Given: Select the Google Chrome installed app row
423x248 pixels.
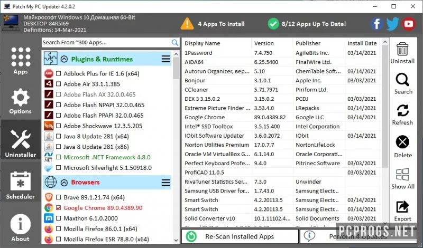Looking at the screenshot, I should tap(281, 117).
